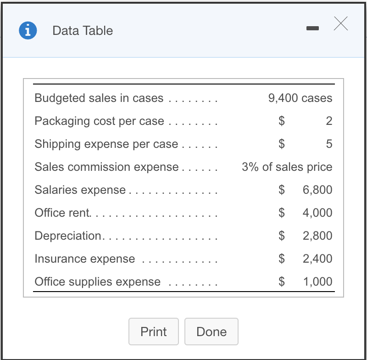Image resolution: width=367 pixels, height=360 pixels.
Task: Click the 3% of sales price value
Action: 287,167
